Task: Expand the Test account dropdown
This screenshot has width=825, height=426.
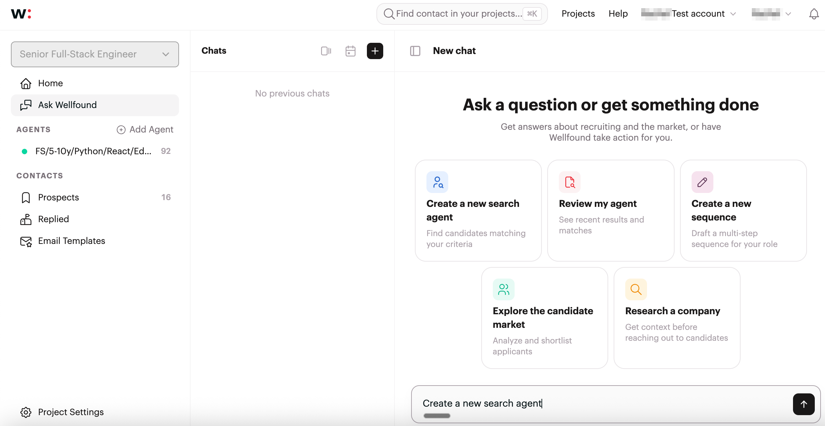Action: point(698,14)
